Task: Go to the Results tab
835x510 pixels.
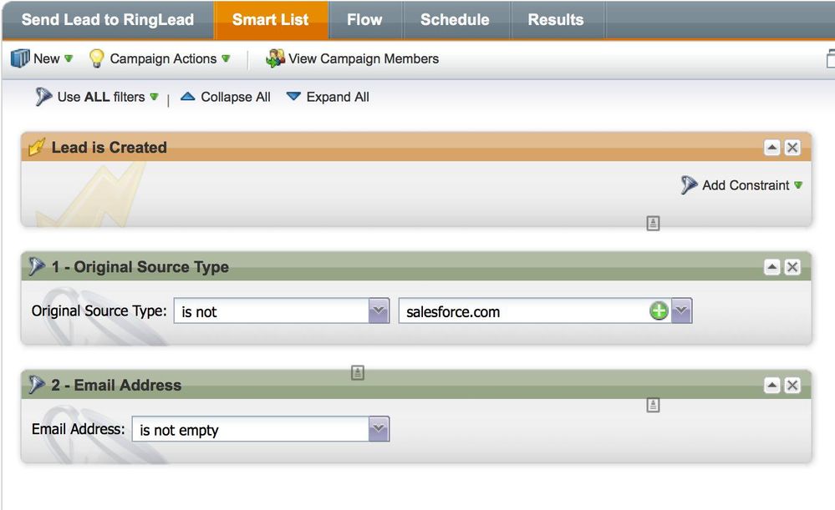Action: tap(555, 20)
